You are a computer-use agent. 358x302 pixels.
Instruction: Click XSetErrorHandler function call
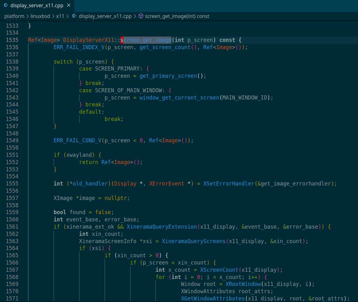[x=228, y=184]
